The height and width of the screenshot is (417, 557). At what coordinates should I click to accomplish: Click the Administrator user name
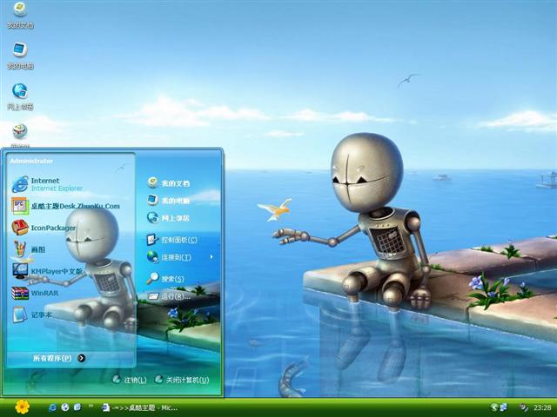(x=31, y=161)
